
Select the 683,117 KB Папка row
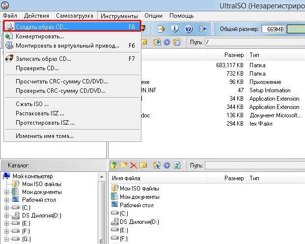(223, 65)
